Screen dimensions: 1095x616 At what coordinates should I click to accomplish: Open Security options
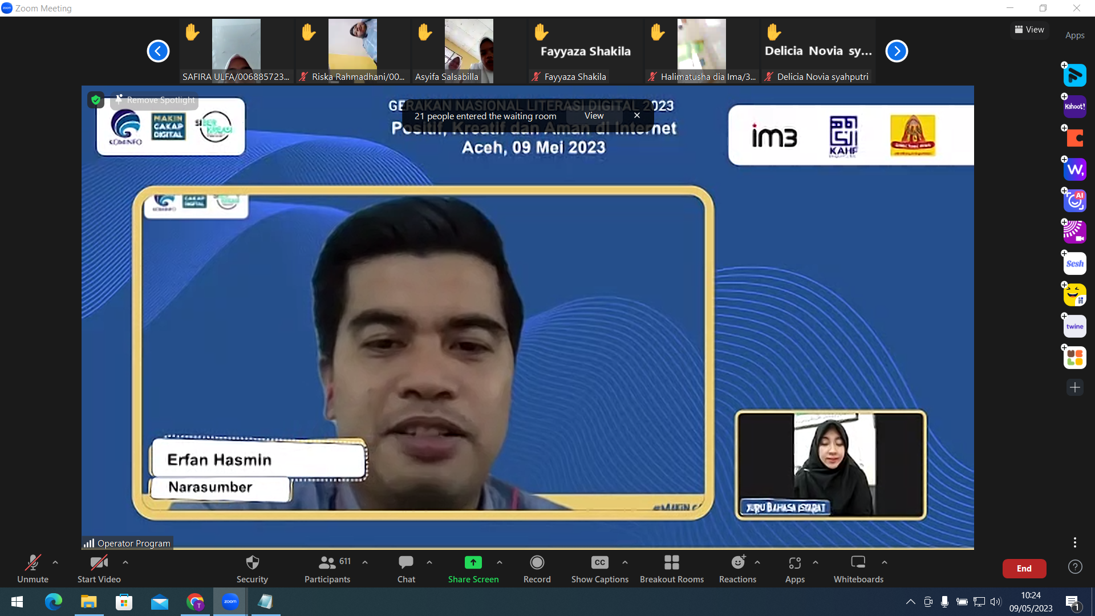252,569
